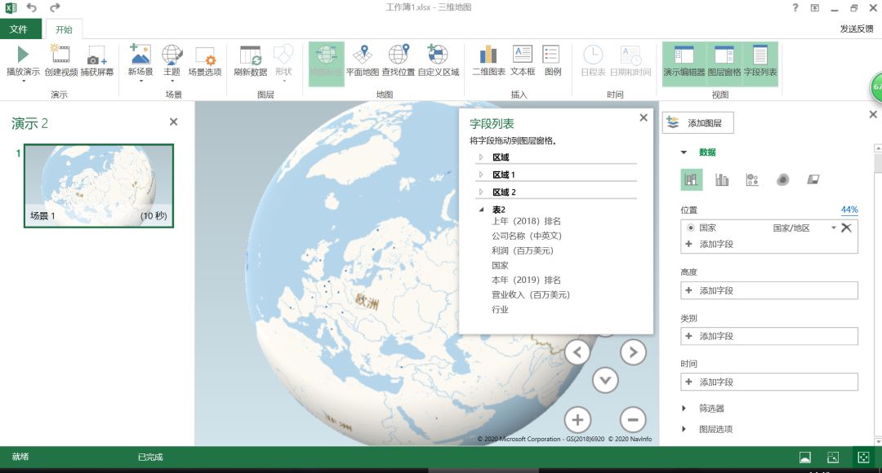Screen dimensions: 882x473
Task: Select 上年（2018）排名 field
Action: pyautogui.click(x=526, y=221)
